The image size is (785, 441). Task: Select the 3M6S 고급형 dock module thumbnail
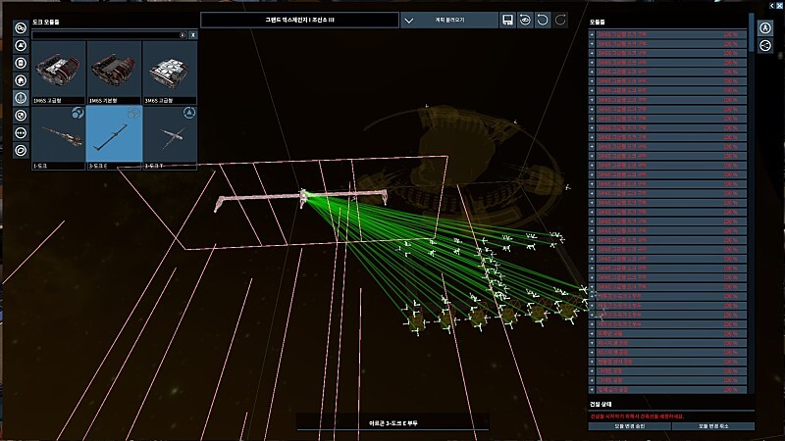tap(170, 73)
